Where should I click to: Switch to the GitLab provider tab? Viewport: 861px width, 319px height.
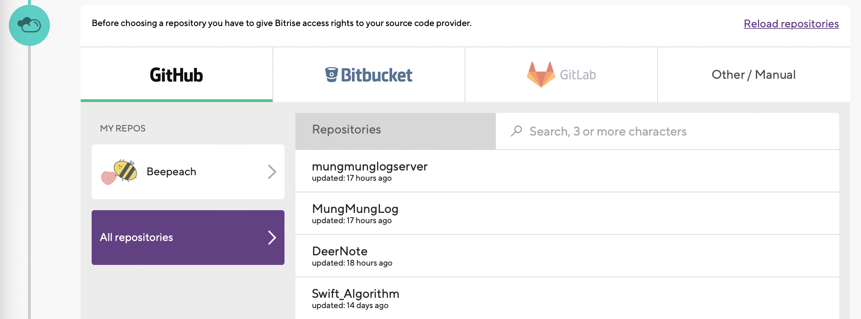[561, 75]
